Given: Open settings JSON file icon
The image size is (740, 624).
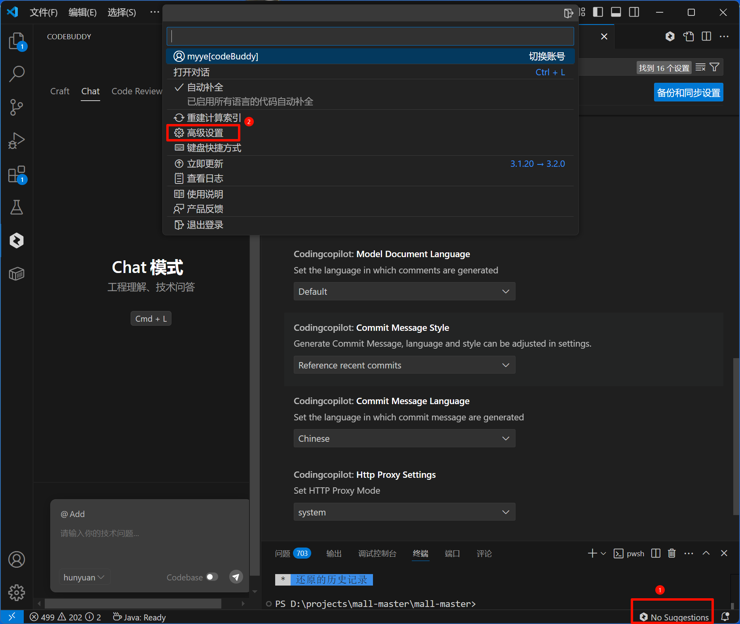Looking at the screenshot, I should click(689, 36).
